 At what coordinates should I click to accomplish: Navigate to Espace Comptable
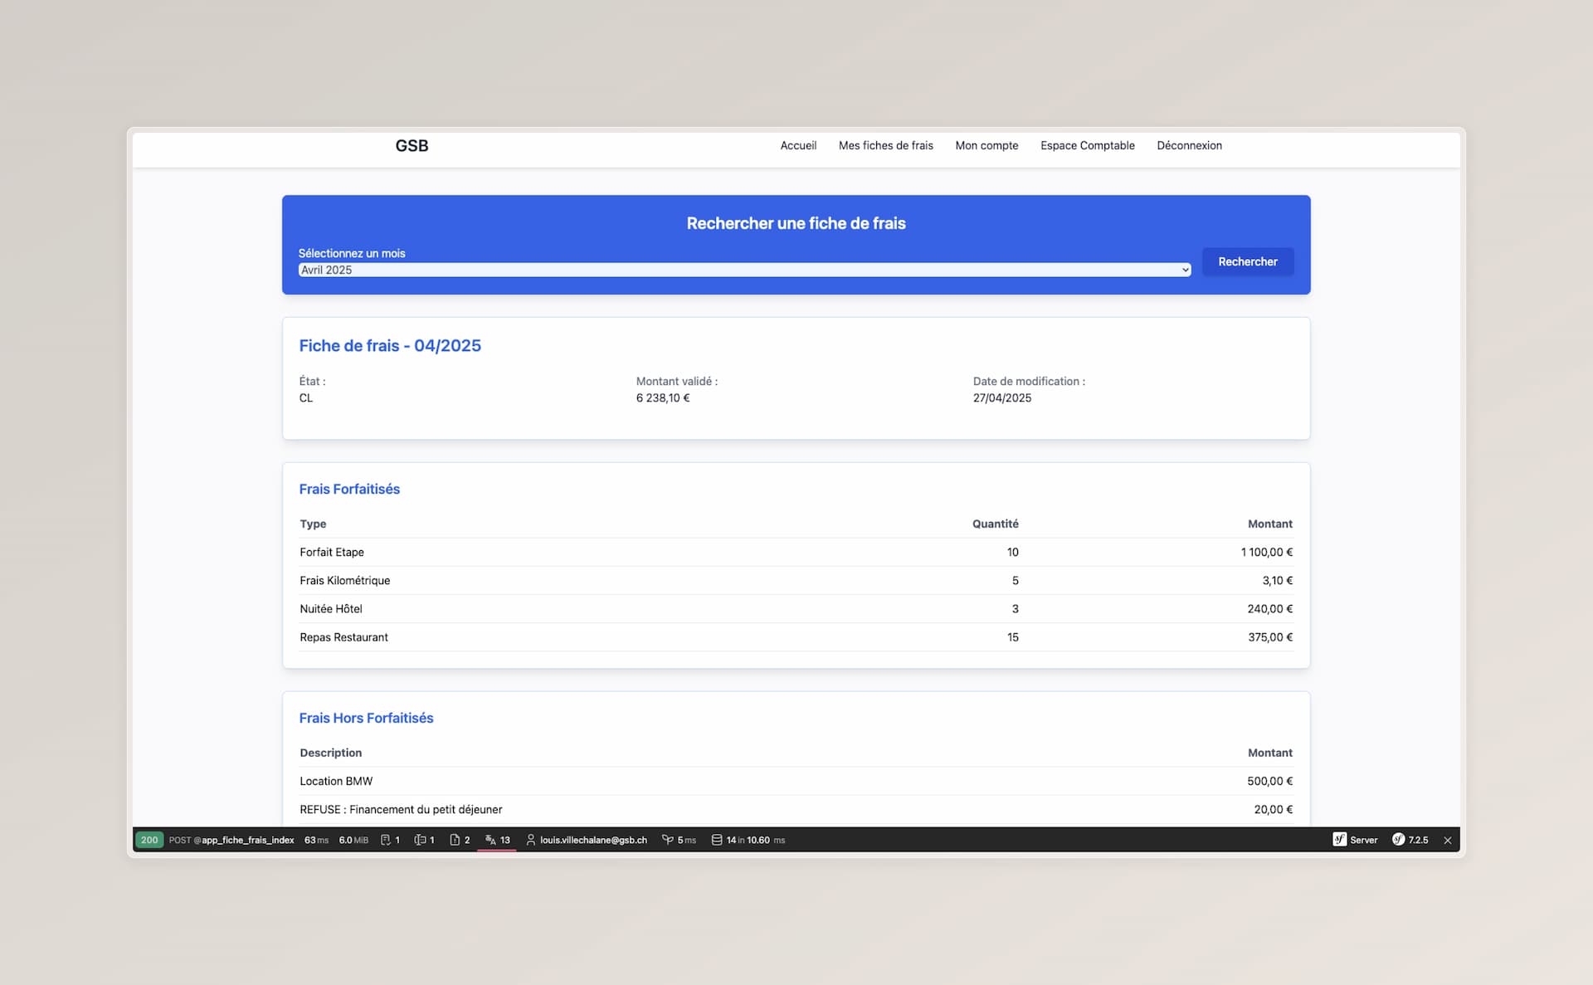coord(1087,145)
